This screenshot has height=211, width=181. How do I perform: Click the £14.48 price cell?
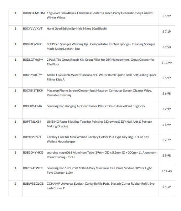click(166, 171)
